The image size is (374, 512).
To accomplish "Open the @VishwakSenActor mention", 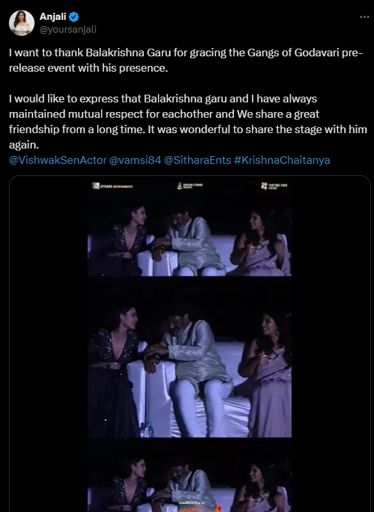I will 58,160.
